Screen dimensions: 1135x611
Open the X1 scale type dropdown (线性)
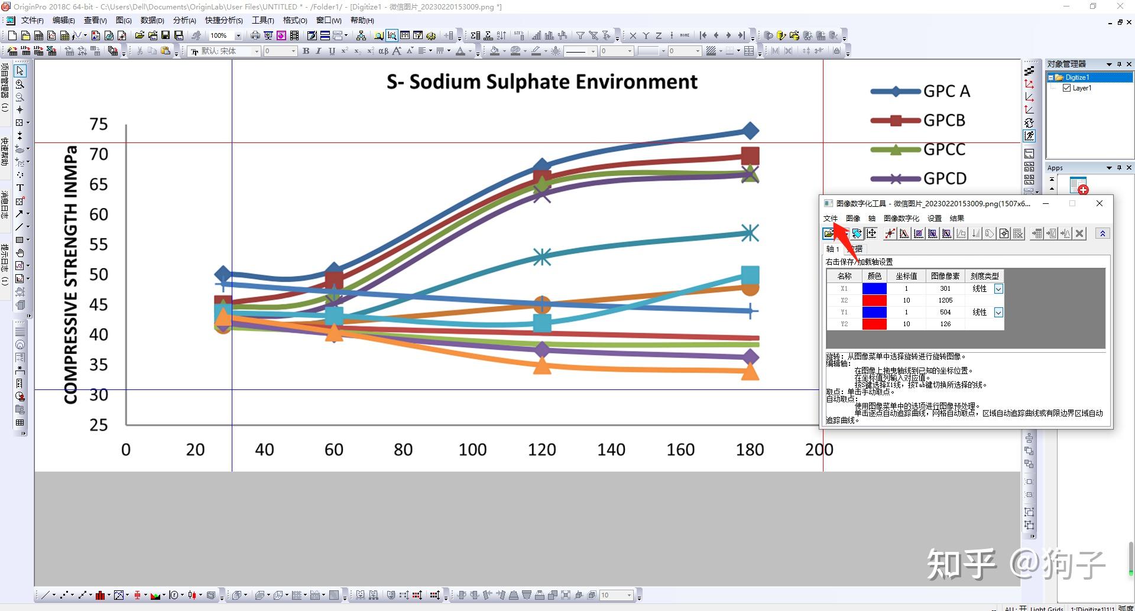tap(998, 289)
